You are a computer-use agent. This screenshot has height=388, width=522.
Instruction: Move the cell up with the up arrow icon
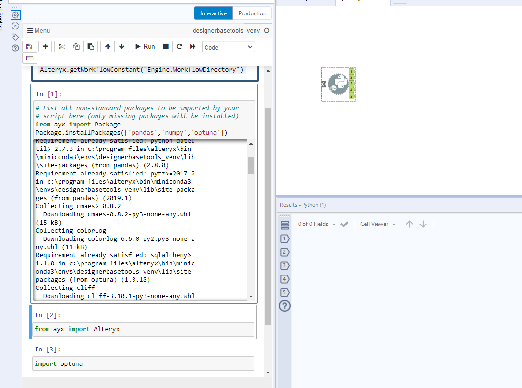coord(109,46)
